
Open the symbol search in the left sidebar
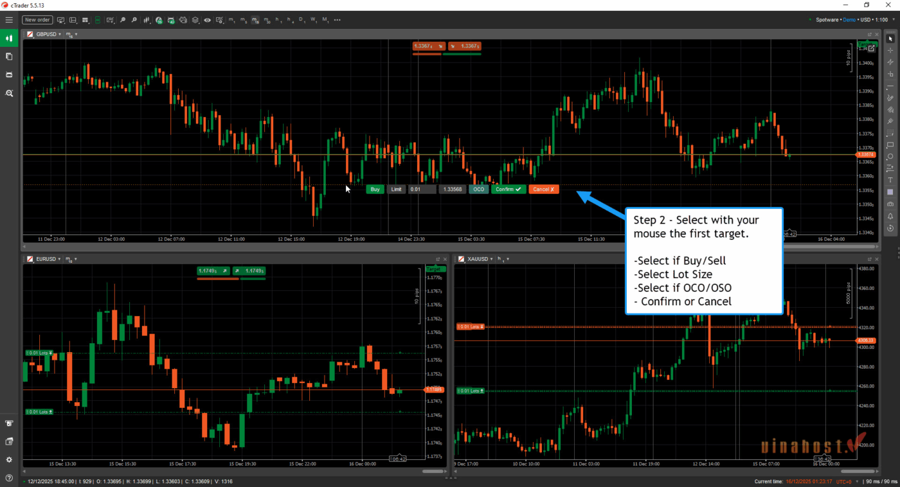(x=9, y=93)
